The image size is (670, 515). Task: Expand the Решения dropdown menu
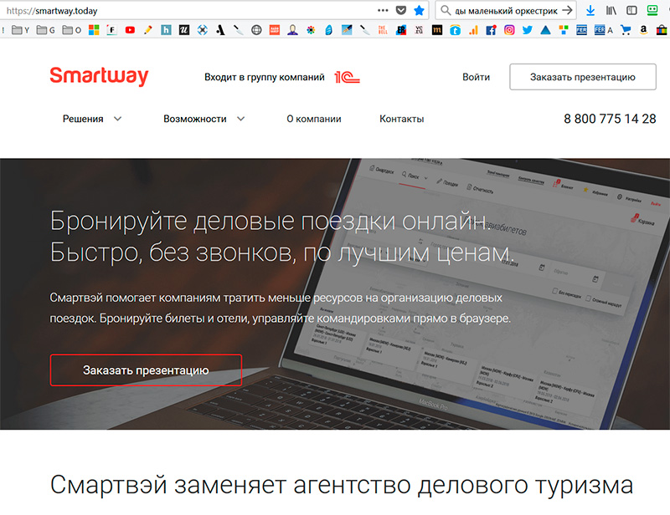[x=92, y=119]
